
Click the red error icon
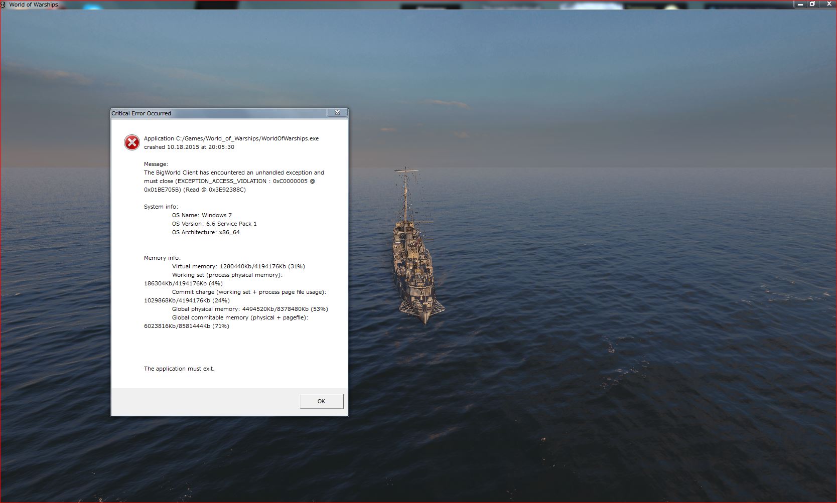(x=132, y=142)
